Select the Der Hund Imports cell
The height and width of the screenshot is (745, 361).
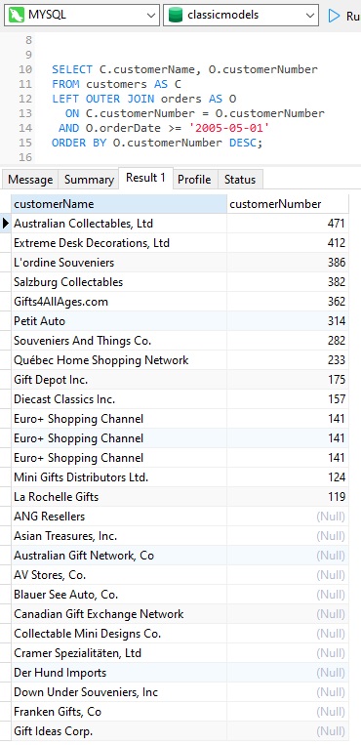coord(119,673)
